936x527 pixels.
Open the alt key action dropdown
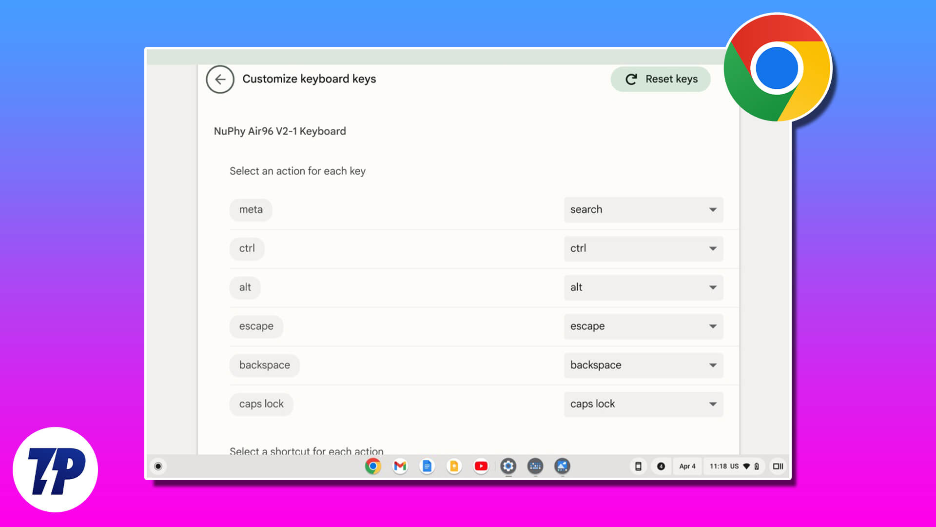[x=643, y=287]
